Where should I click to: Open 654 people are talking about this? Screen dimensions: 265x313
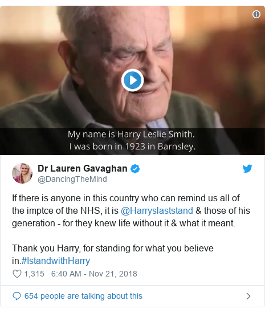click(x=83, y=296)
